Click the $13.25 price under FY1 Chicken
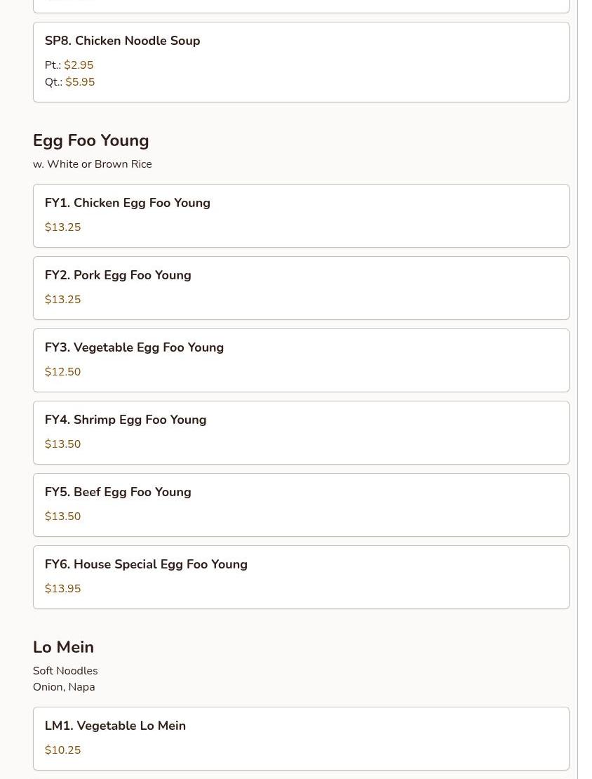Viewport: 592px width, 779px height. (x=62, y=227)
